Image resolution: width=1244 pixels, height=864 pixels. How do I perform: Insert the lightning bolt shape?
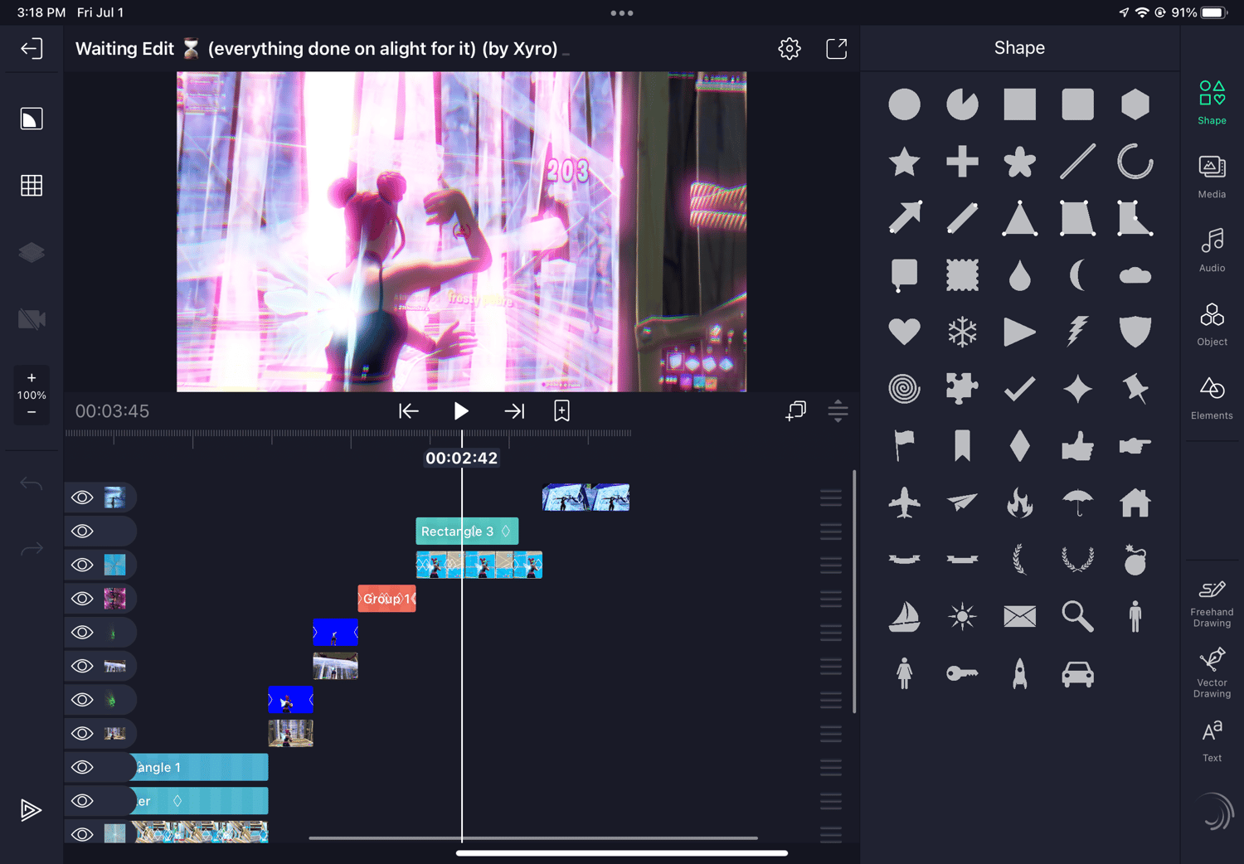tap(1077, 332)
